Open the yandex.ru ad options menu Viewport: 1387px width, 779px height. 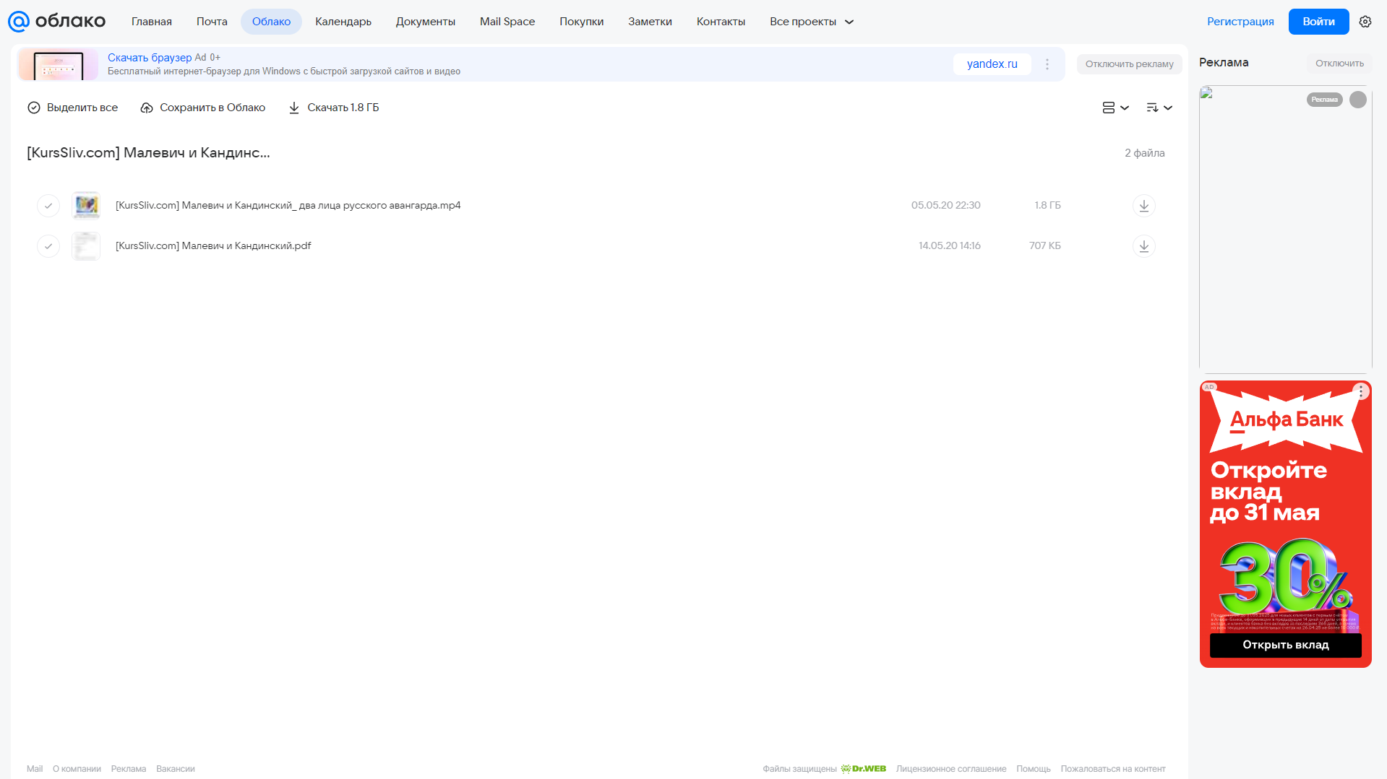tap(1047, 64)
